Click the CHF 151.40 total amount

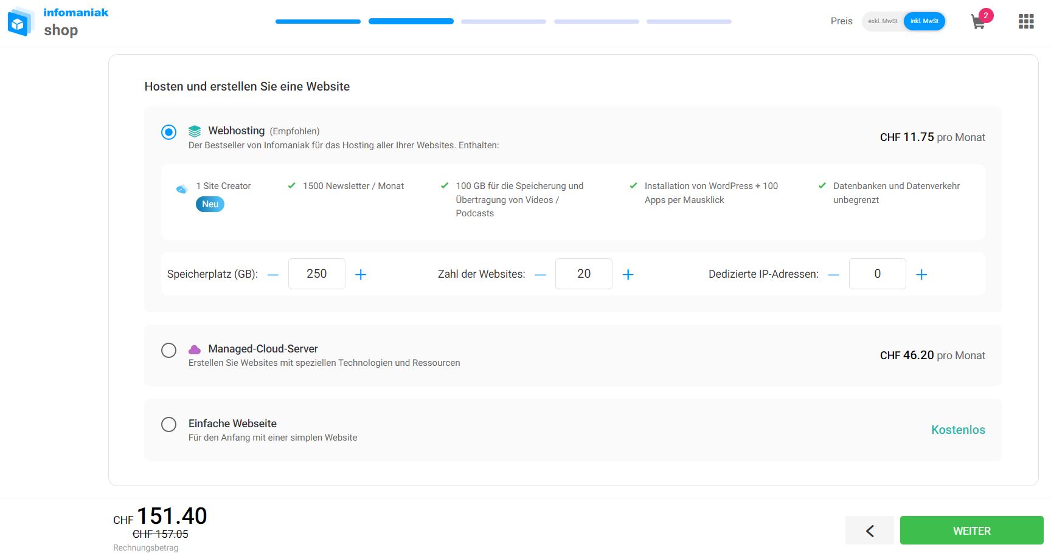(160, 516)
